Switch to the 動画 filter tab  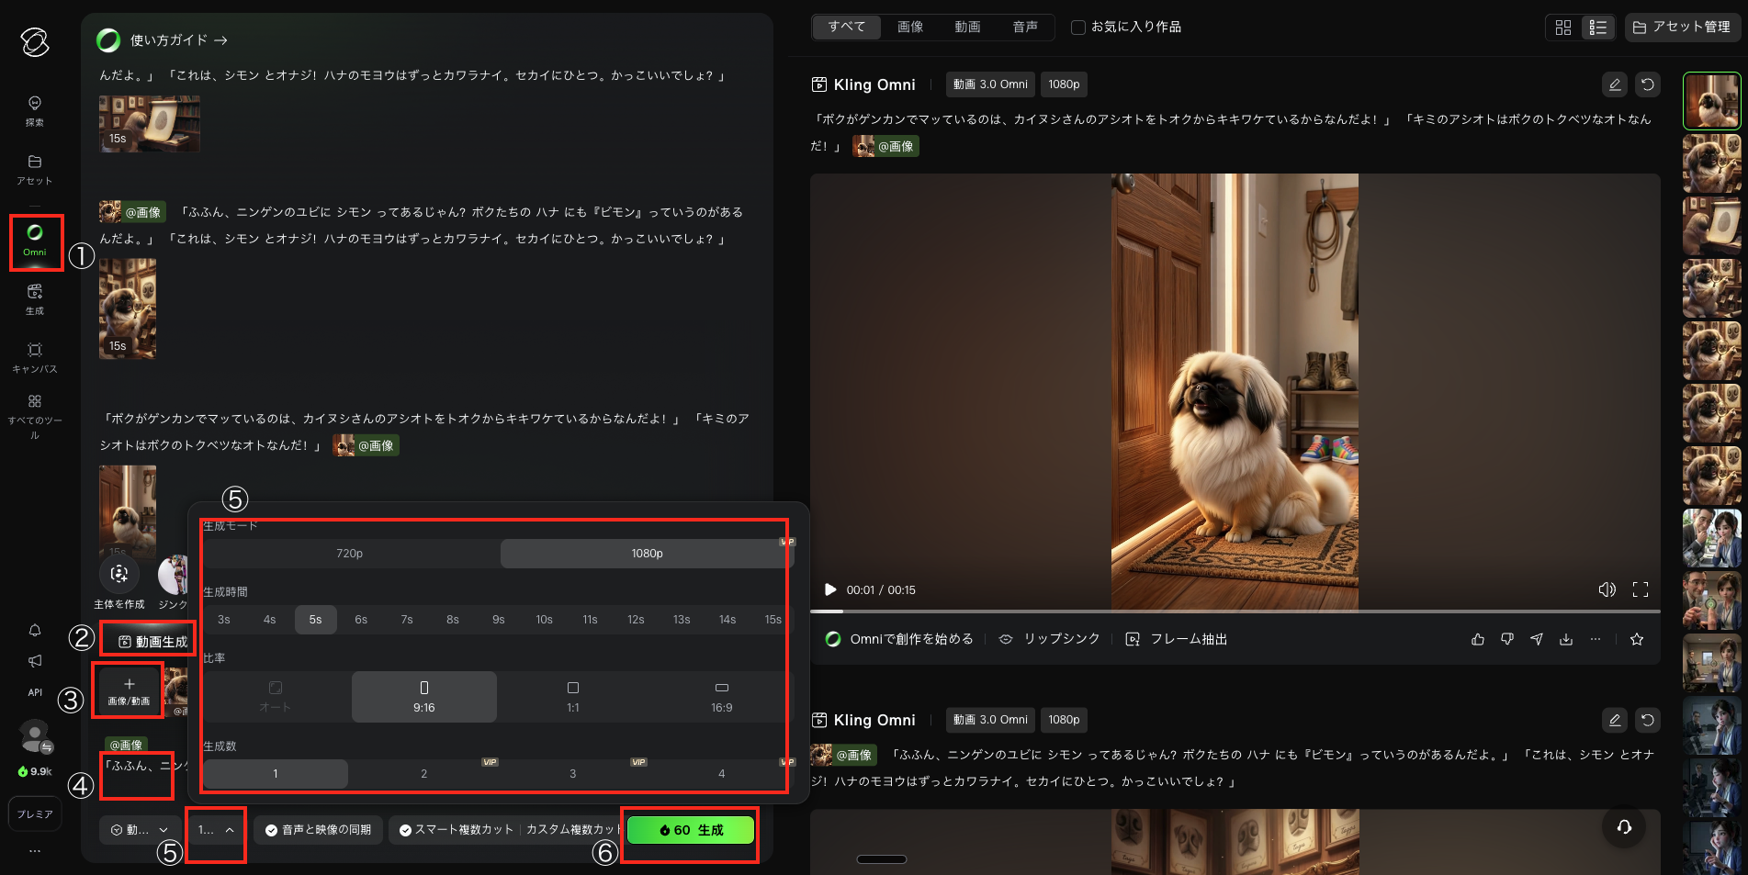click(967, 28)
